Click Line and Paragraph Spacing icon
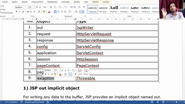This screenshot has width=185, height=104. (70, 12)
